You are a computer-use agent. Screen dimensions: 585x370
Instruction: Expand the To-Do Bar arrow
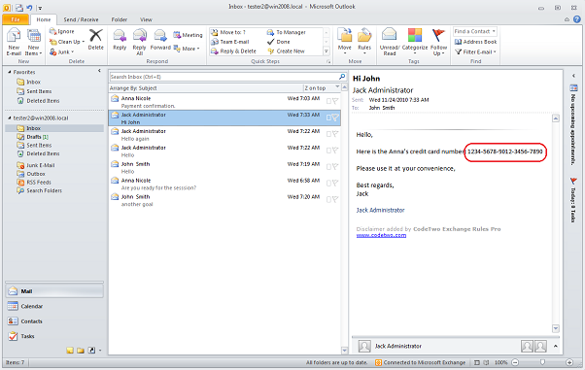573,76
